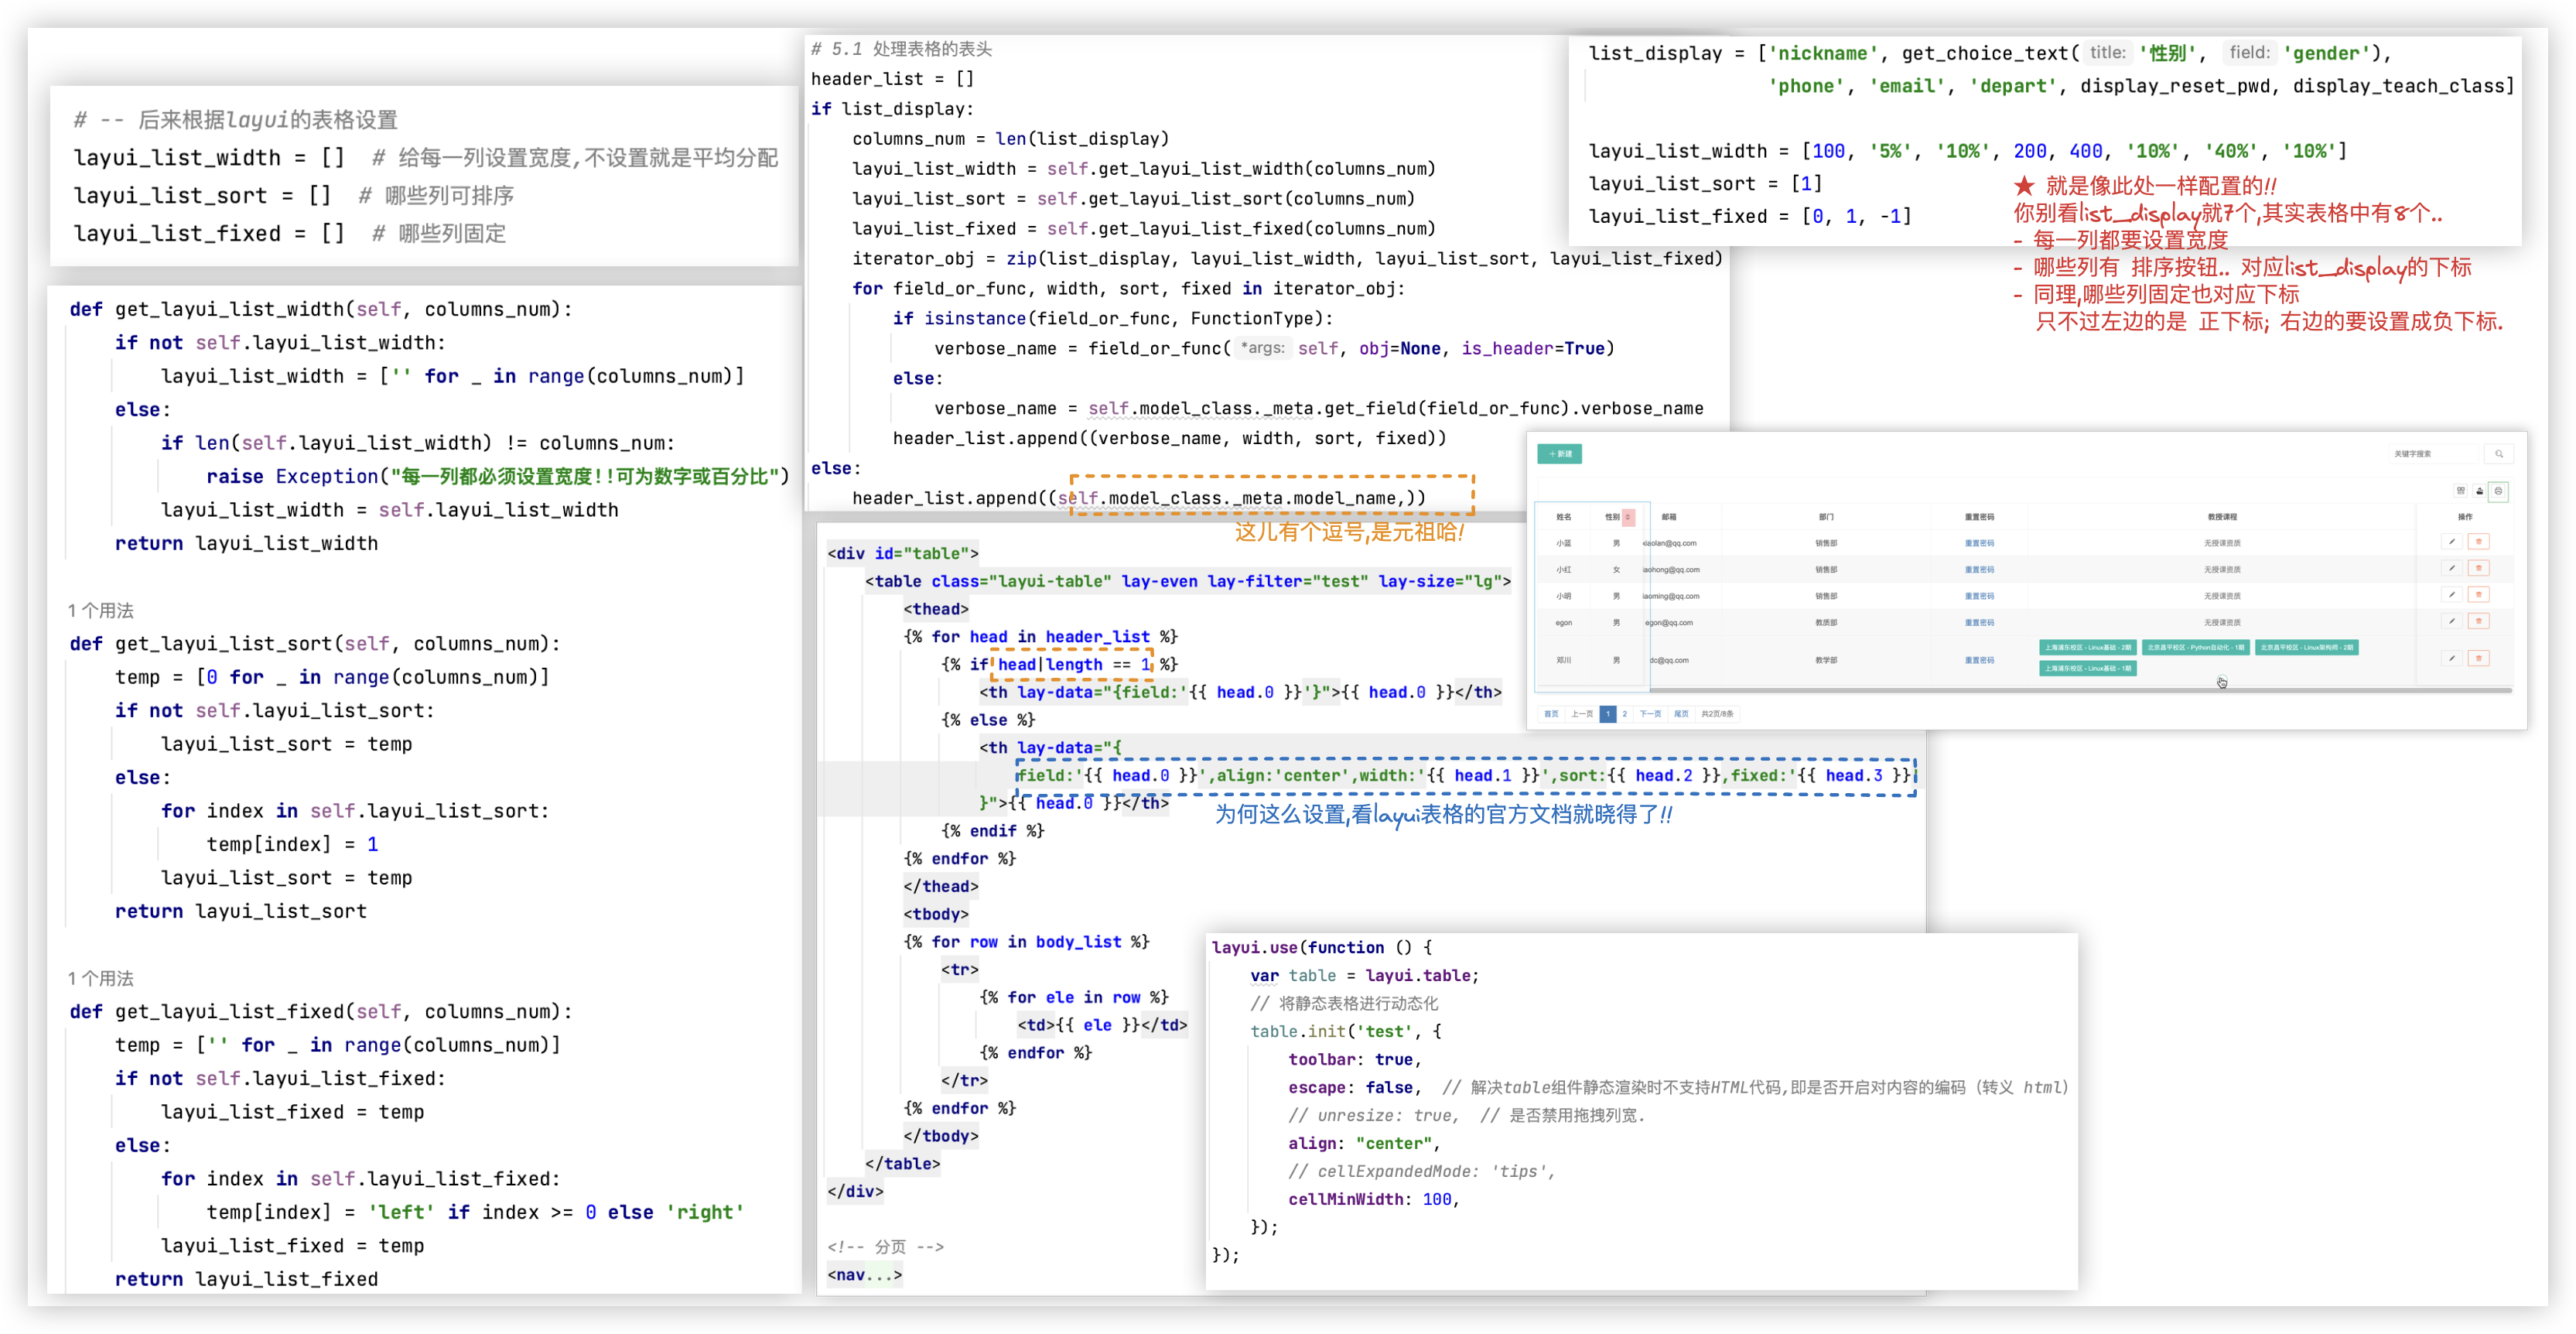Click the print icon in table toolbar
2576x1334 pixels.
pyautogui.click(x=2498, y=491)
